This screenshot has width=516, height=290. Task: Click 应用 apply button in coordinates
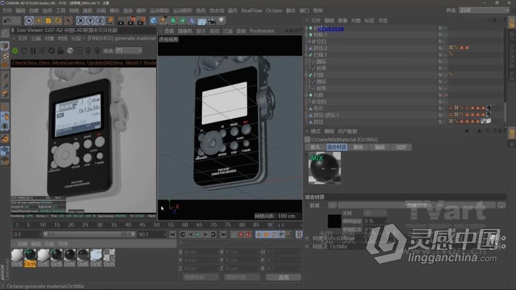click(283, 277)
